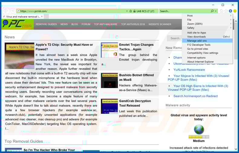Open REMOVAL GUIDES in site navigation
This screenshot has height=153, width=239.
point(46,24)
